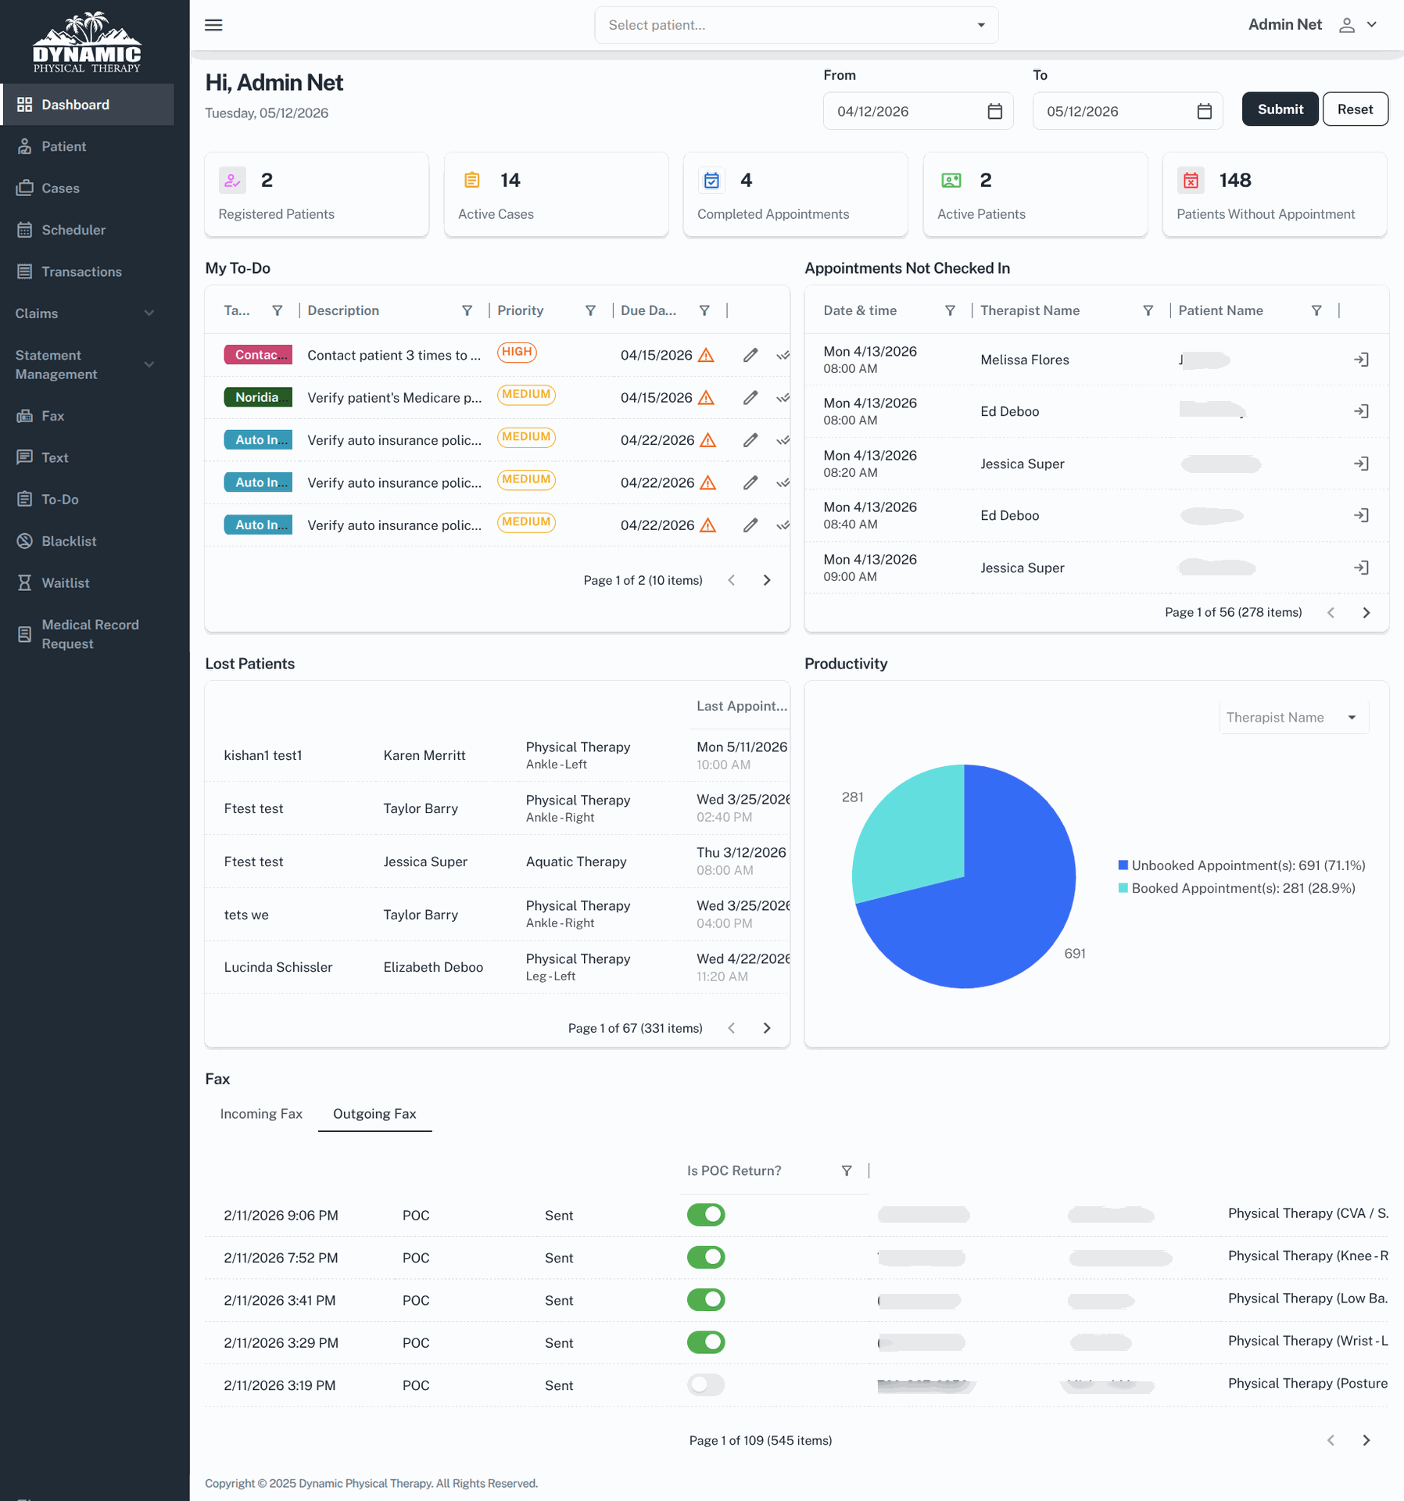Open Medical Record Request sidebar item
Image resolution: width=1404 pixels, height=1501 pixels.
pos(87,634)
